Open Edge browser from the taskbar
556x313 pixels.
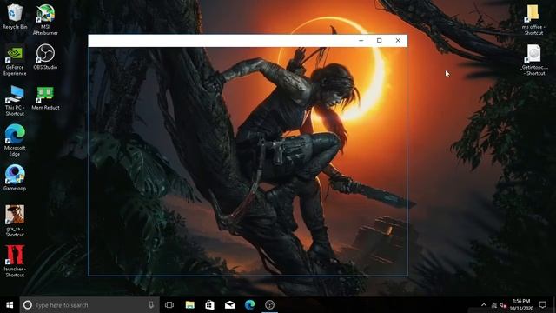click(x=249, y=305)
